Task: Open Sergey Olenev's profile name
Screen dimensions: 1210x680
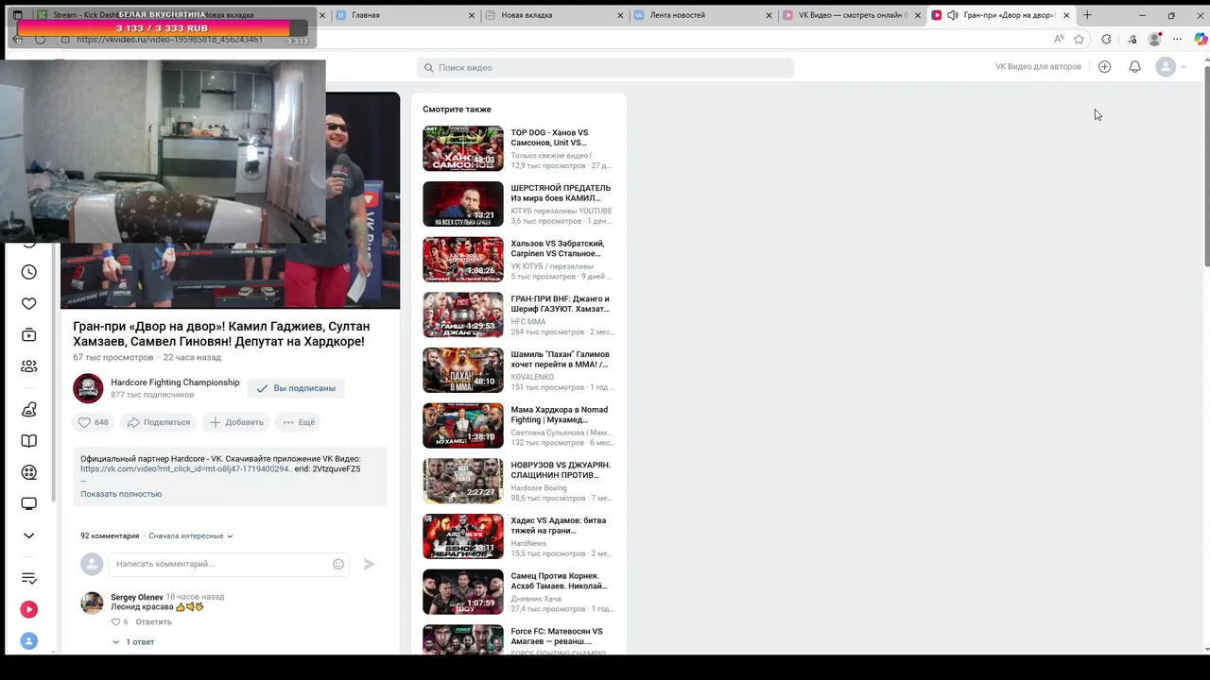Action: (x=137, y=597)
